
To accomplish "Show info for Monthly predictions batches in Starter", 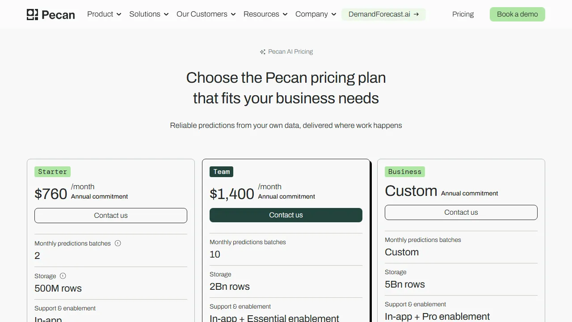I will tap(118, 243).
